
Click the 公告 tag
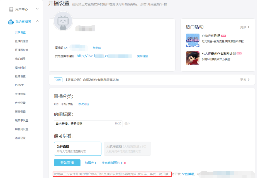(x=58, y=80)
